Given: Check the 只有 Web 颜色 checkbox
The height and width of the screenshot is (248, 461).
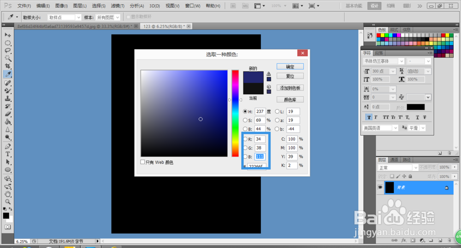Looking at the screenshot, I should 142,162.
